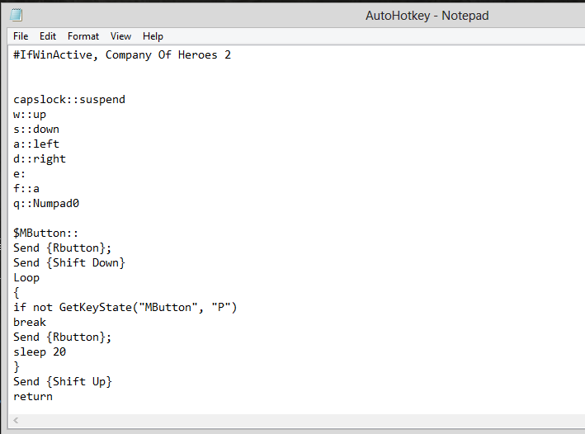The width and height of the screenshot is (585, 434).
Task: Click on the Send {Shift Up} line
Action: pos(63,382)
